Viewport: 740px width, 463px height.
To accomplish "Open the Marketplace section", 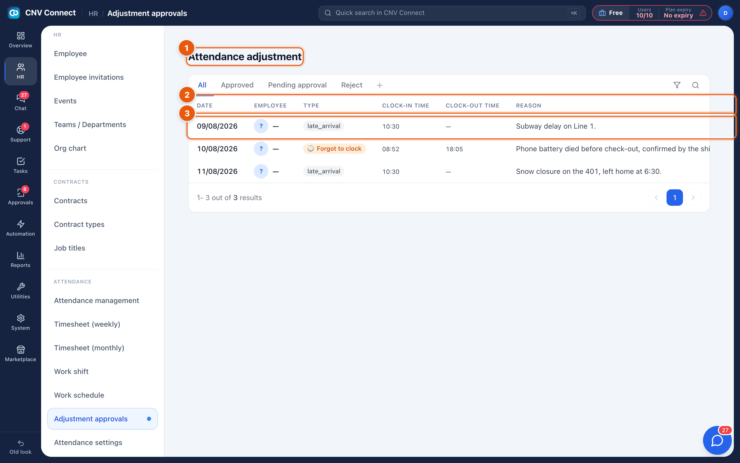I will (21, 354).
